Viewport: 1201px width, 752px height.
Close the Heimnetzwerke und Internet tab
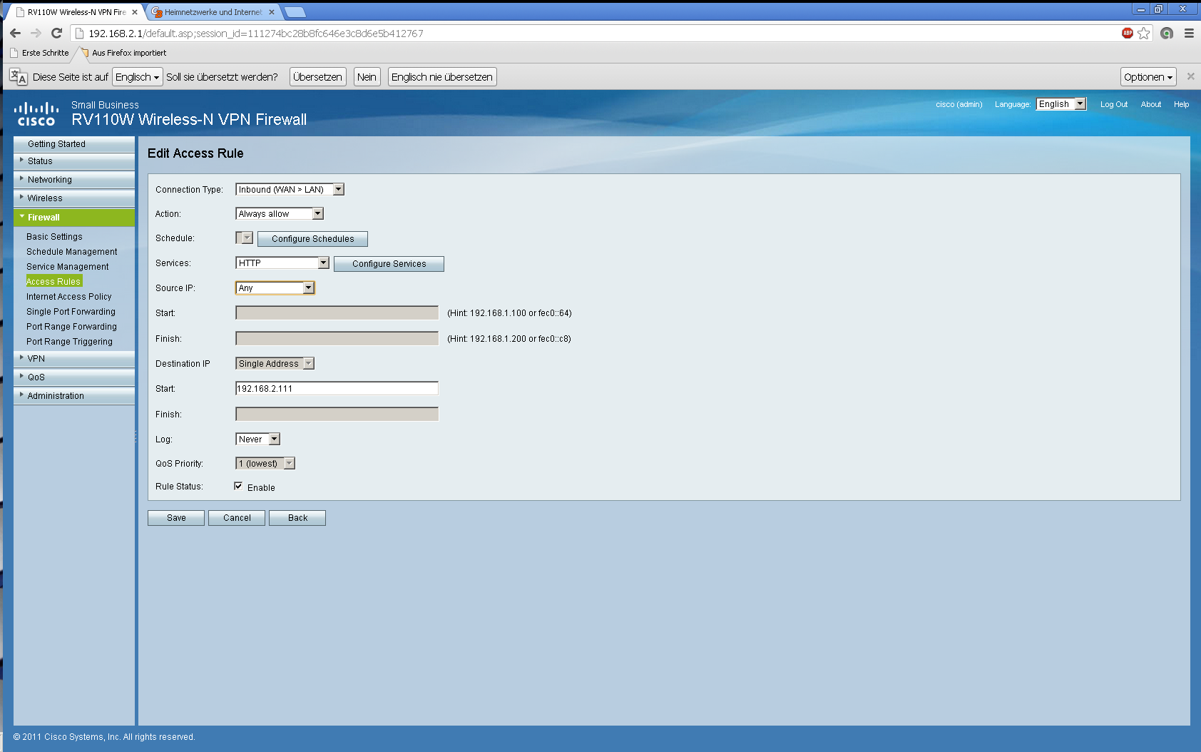tap(272, 12)
